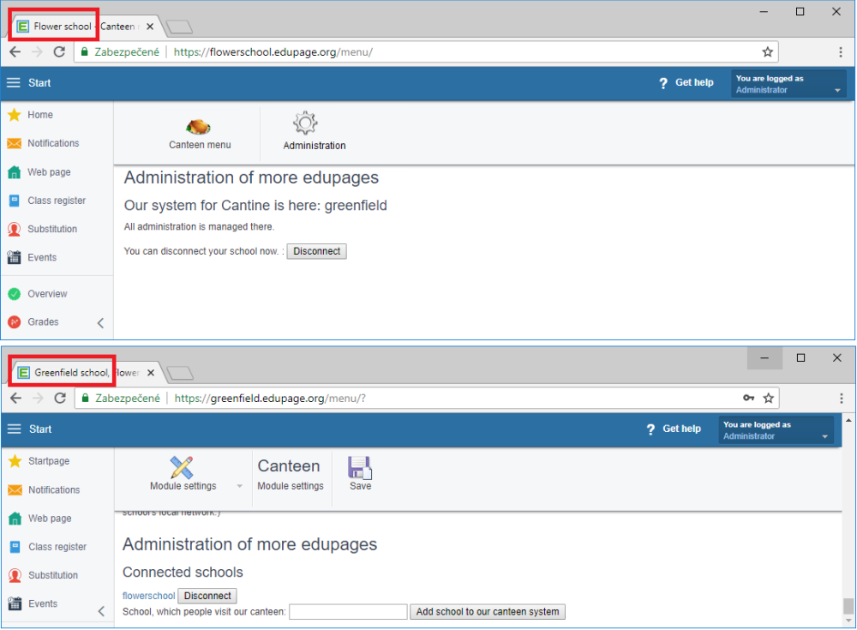Open Notifications envelope in Flower school sidebar
This screenshot has height=630, width=857.
coord(15,143)
